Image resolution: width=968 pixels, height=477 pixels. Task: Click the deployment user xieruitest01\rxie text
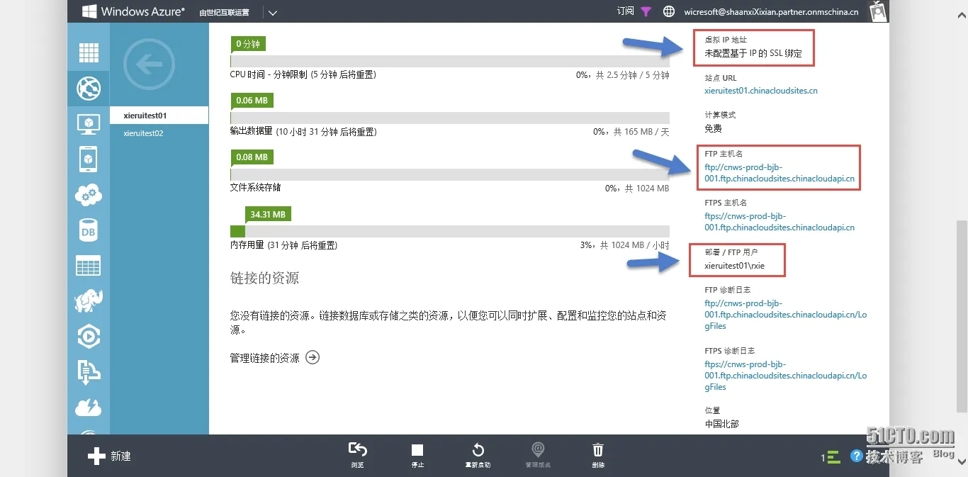734,266
